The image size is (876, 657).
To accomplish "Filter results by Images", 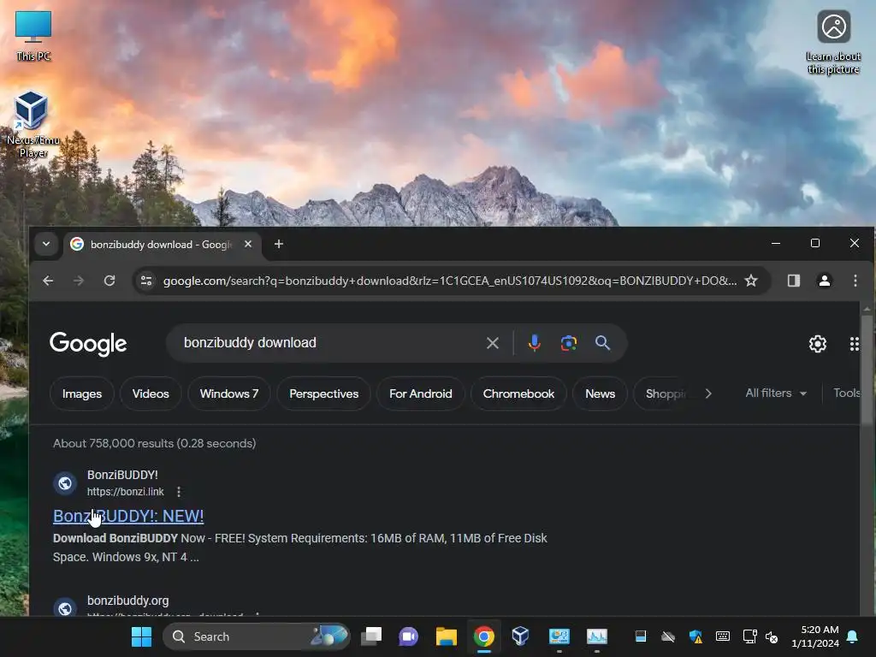I will point(82,394).
